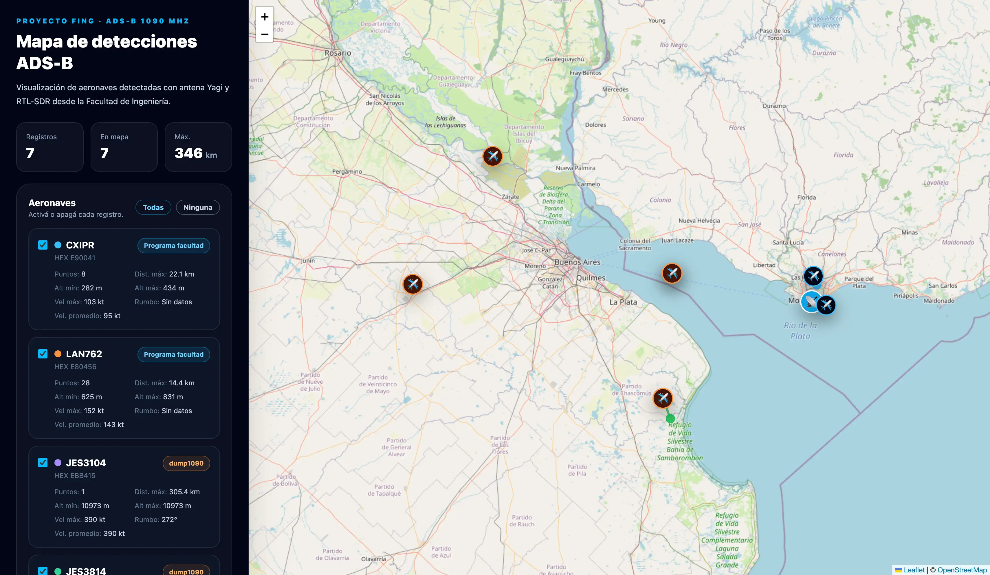Select the JES3104 callsign title
The width and height of the screenshot is (990, 575).
point(86,463)
